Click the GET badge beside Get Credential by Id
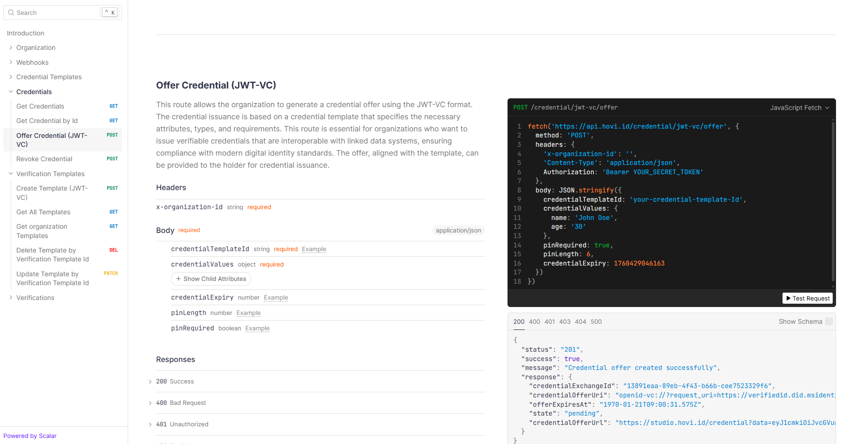Screen dimensions: 864x444 click(113, 121)
